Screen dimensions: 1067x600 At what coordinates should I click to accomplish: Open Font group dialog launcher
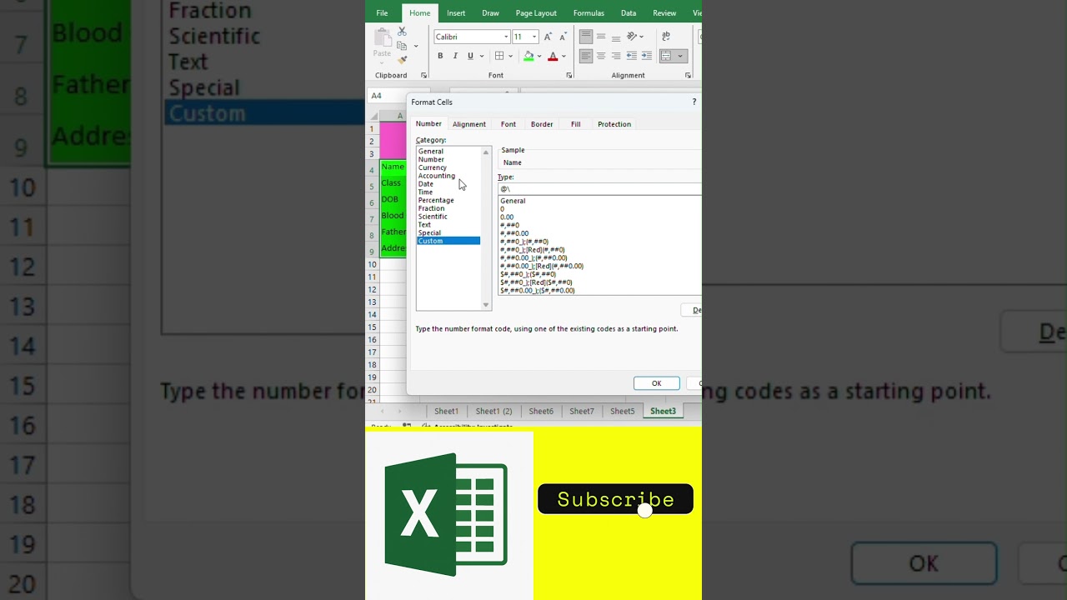(569, 75)
